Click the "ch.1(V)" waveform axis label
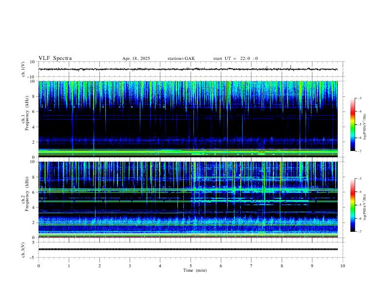This screenshot has width=386, height=298. click(23, 69)
